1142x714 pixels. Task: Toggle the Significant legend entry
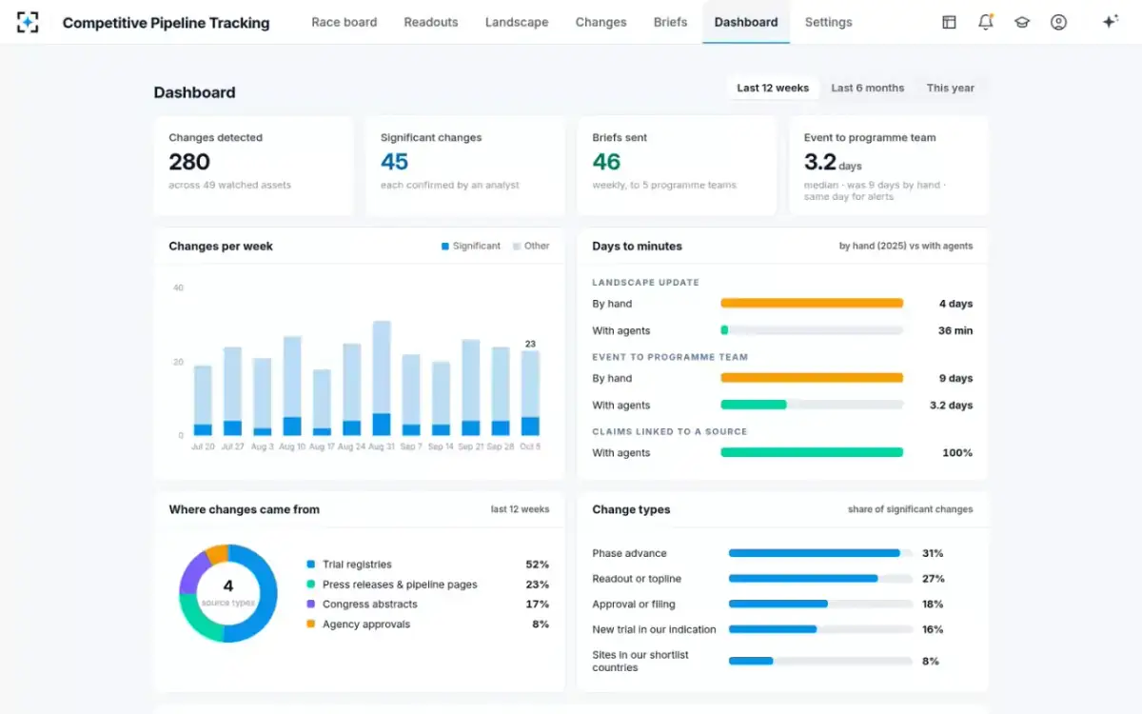pyautogui.click(x=471, y=246)
